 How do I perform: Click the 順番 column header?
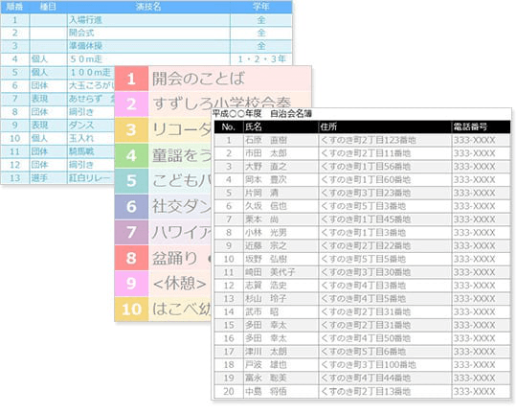point(14,7)
